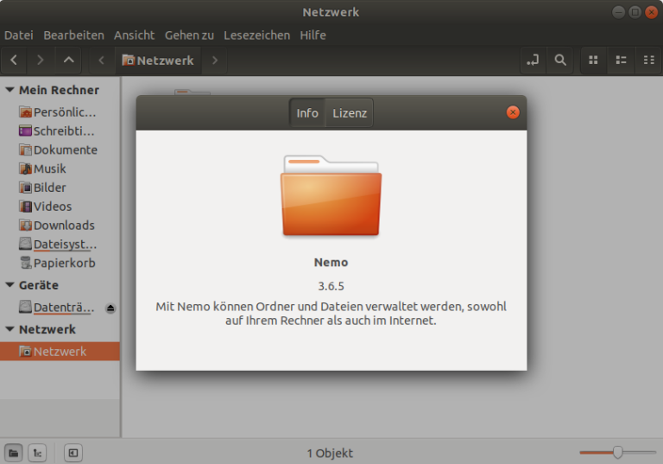
Task: Open Bilder in the sidebar
Action: [60, 188]
